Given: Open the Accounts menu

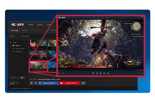Looking at the screenshot, I should pos(40,25).
